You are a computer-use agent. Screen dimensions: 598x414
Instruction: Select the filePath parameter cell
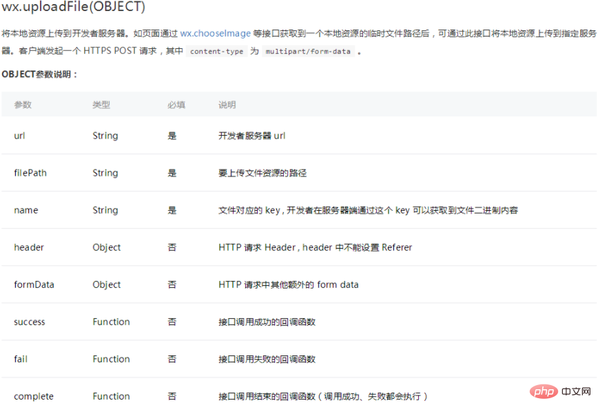[30, 173]
